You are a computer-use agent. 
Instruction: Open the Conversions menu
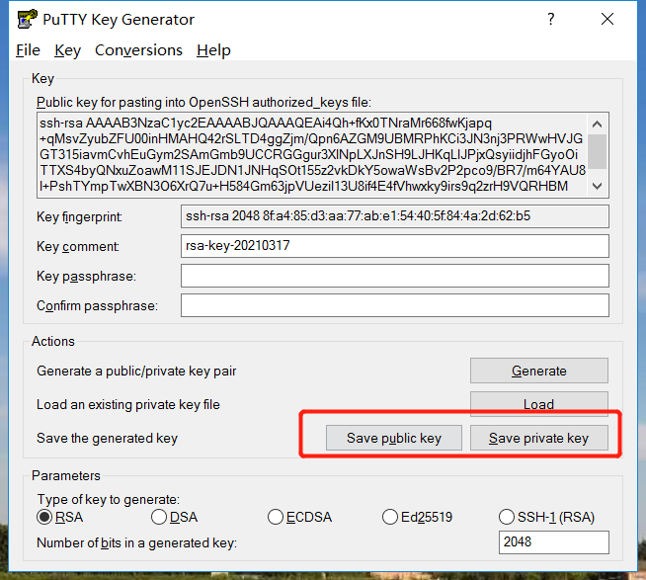[x=138, y=50]
